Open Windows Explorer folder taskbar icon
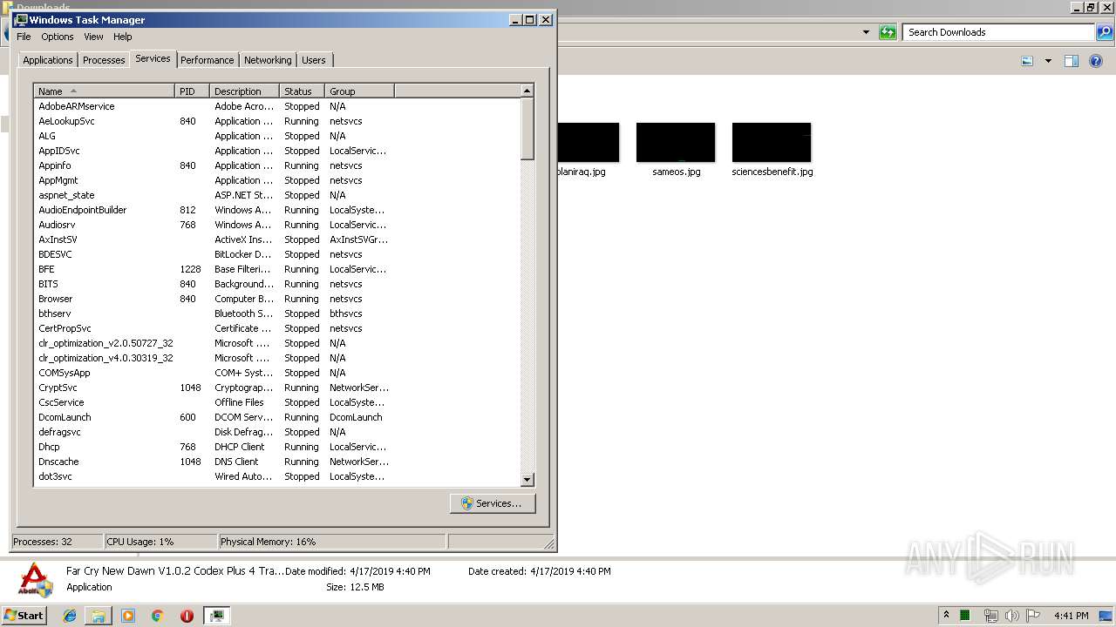1116x627 pixels. point(99,616)
